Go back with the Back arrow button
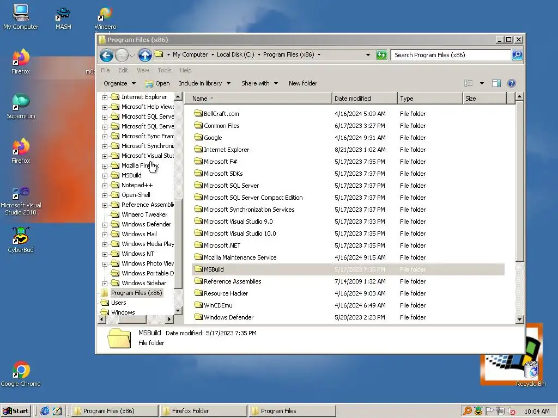 point(106,55)
